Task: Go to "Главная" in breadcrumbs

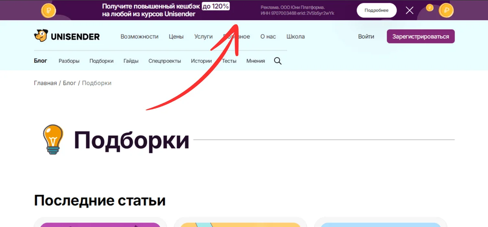Action: 46,83
